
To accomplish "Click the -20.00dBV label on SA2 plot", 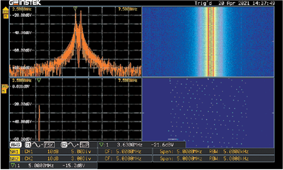I will (22, 104).
